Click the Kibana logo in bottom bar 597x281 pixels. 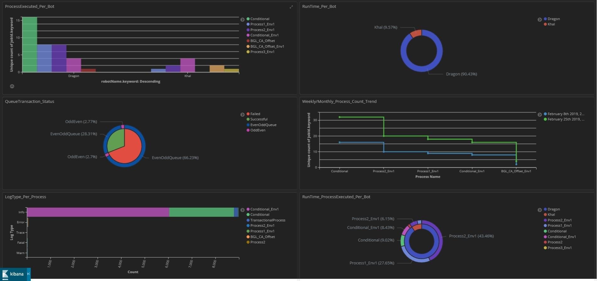(13, 274)
